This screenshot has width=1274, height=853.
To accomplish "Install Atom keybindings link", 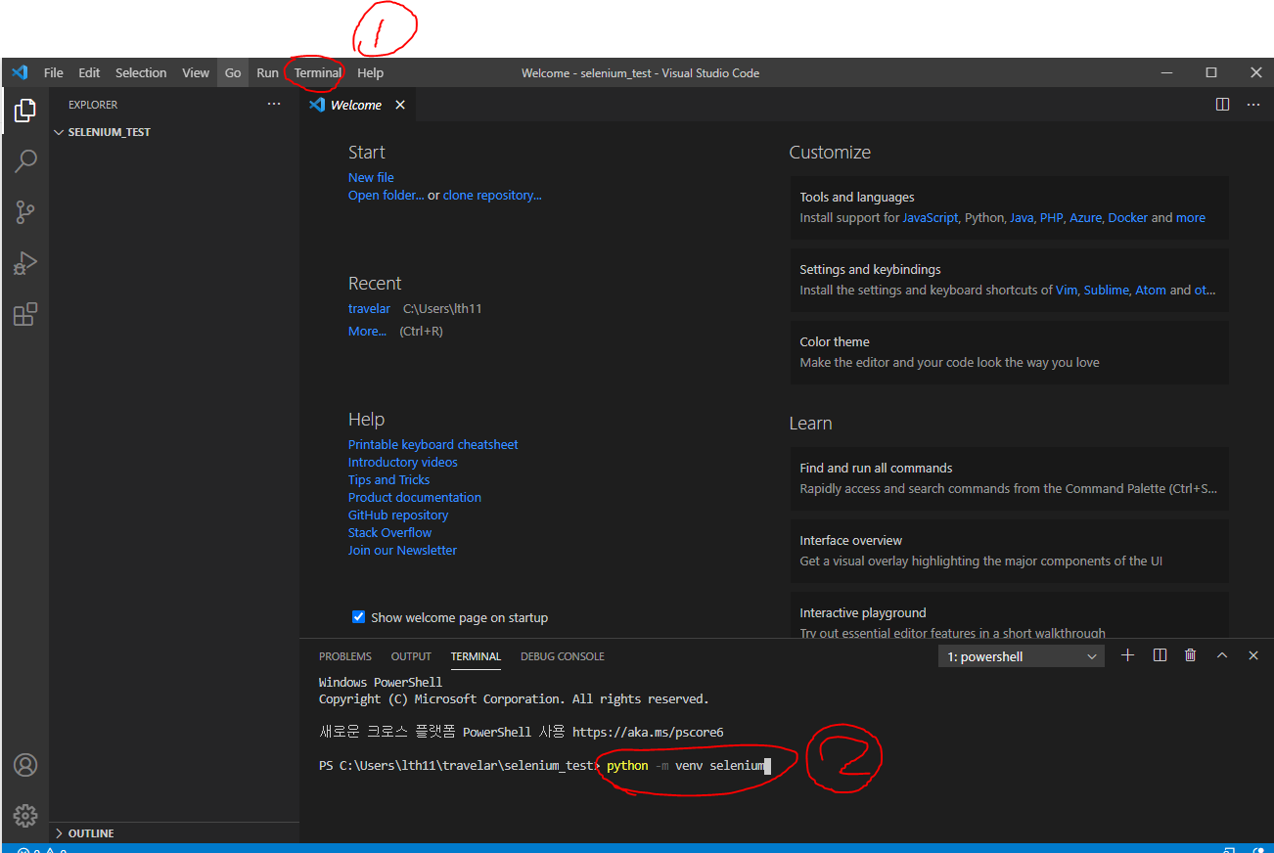I will (x=1151, y=290).
